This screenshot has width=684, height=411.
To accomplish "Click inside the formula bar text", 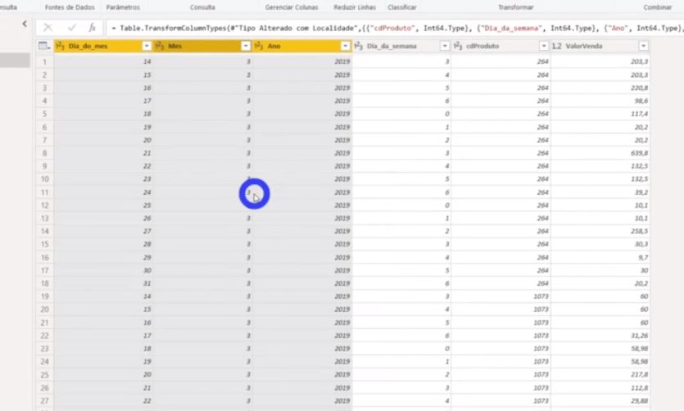I will point(393,28).
